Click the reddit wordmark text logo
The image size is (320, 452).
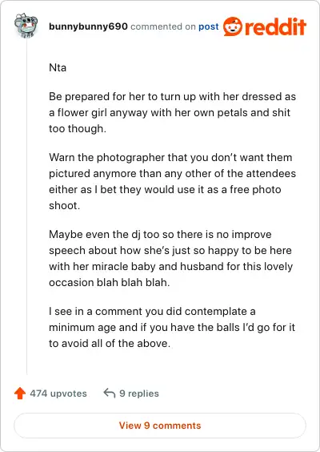coord(275,26)
